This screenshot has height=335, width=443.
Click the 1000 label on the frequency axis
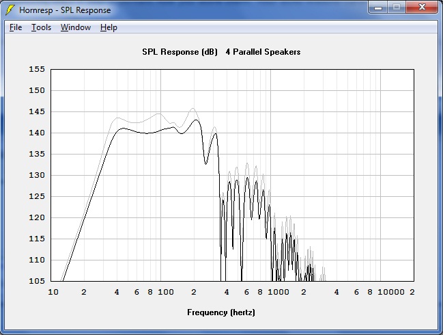tap(278, 292)
